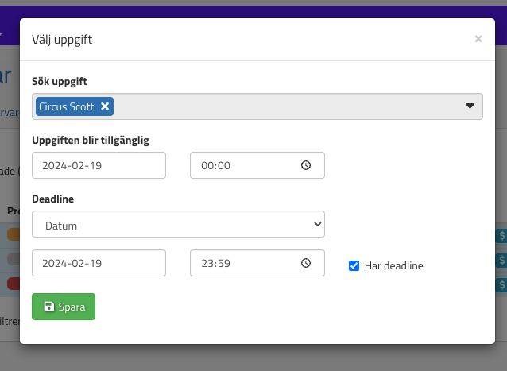Click the bottom dollar icon at right edge
This screenshot has width=507, height=371.
point(501,284)
